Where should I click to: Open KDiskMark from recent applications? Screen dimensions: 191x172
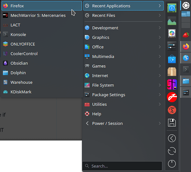42,92
